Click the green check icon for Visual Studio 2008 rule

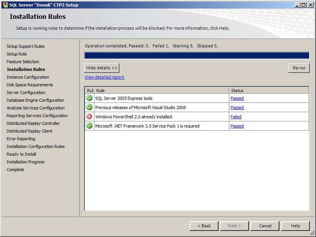pyautogui.click(x=89, y=107)
